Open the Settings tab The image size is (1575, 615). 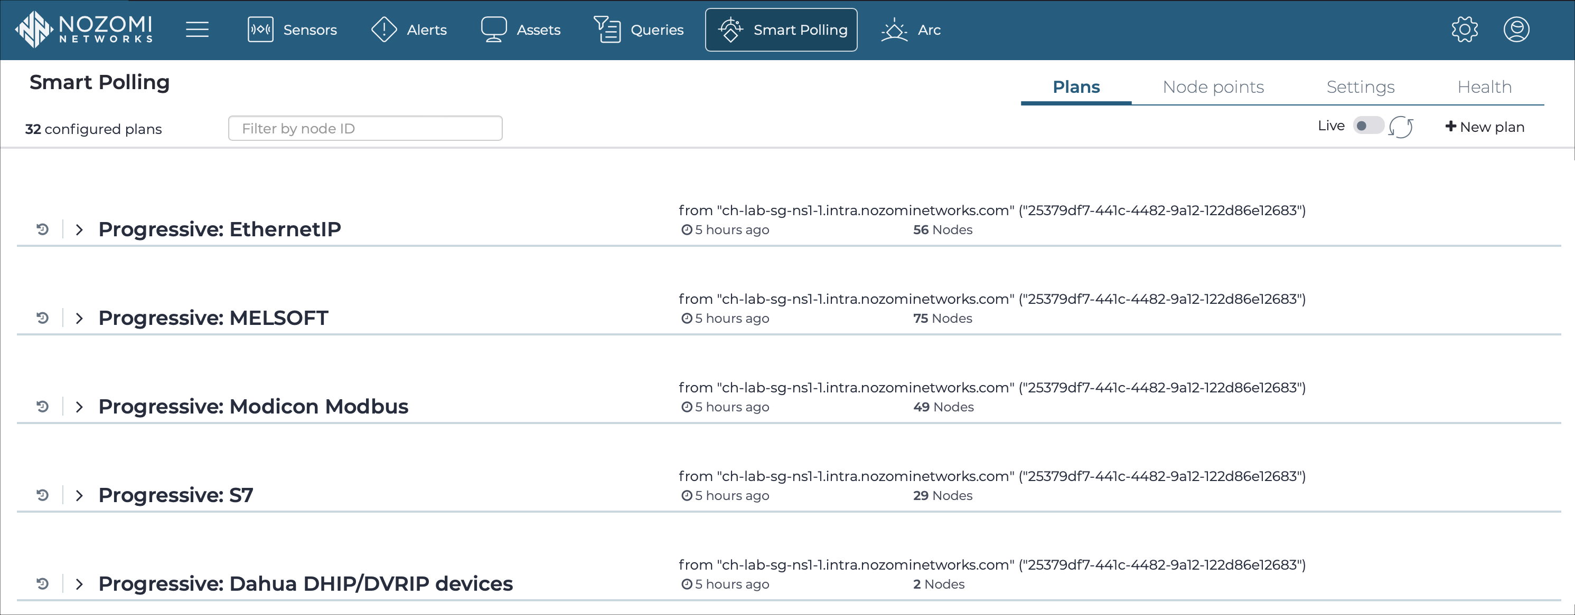[1361, 87]
